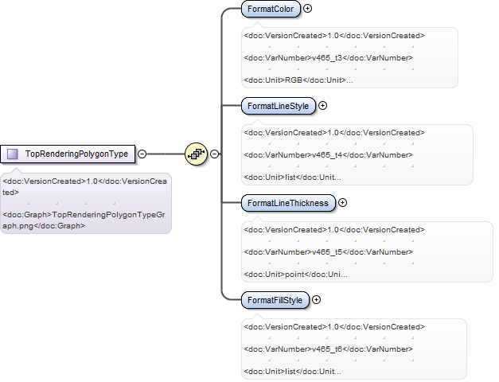499x382 pixels.
Task: Collapse the TopRenderingPolygonType node
Action: point(142,154)
